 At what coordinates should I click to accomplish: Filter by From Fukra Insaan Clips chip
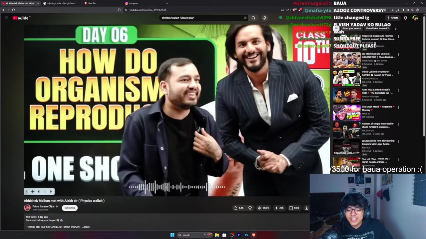coord(378,29)
